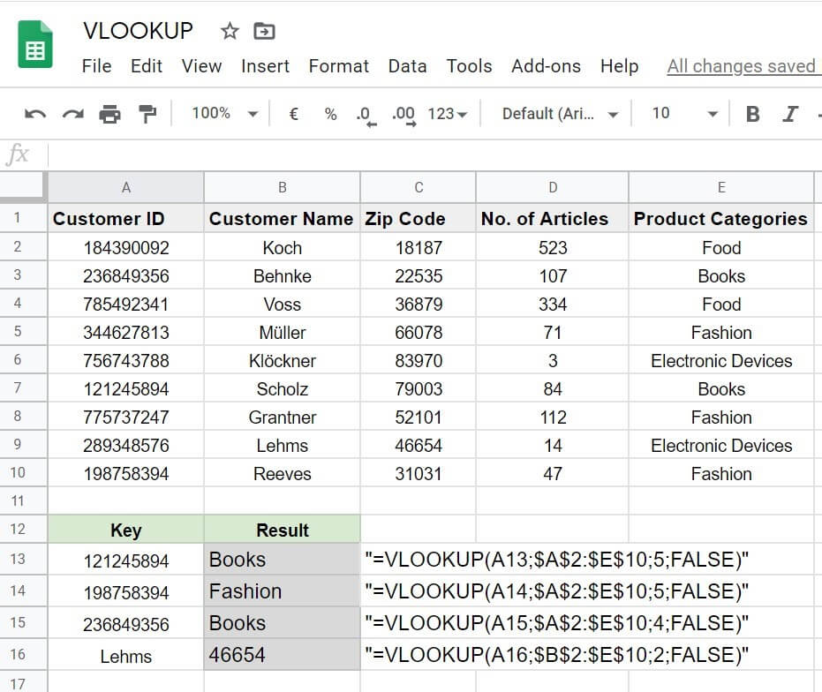Open the zoom 100% dropdown
This screenshot has width=822, height=692.
pyautogui.click(x=224, y=113)
